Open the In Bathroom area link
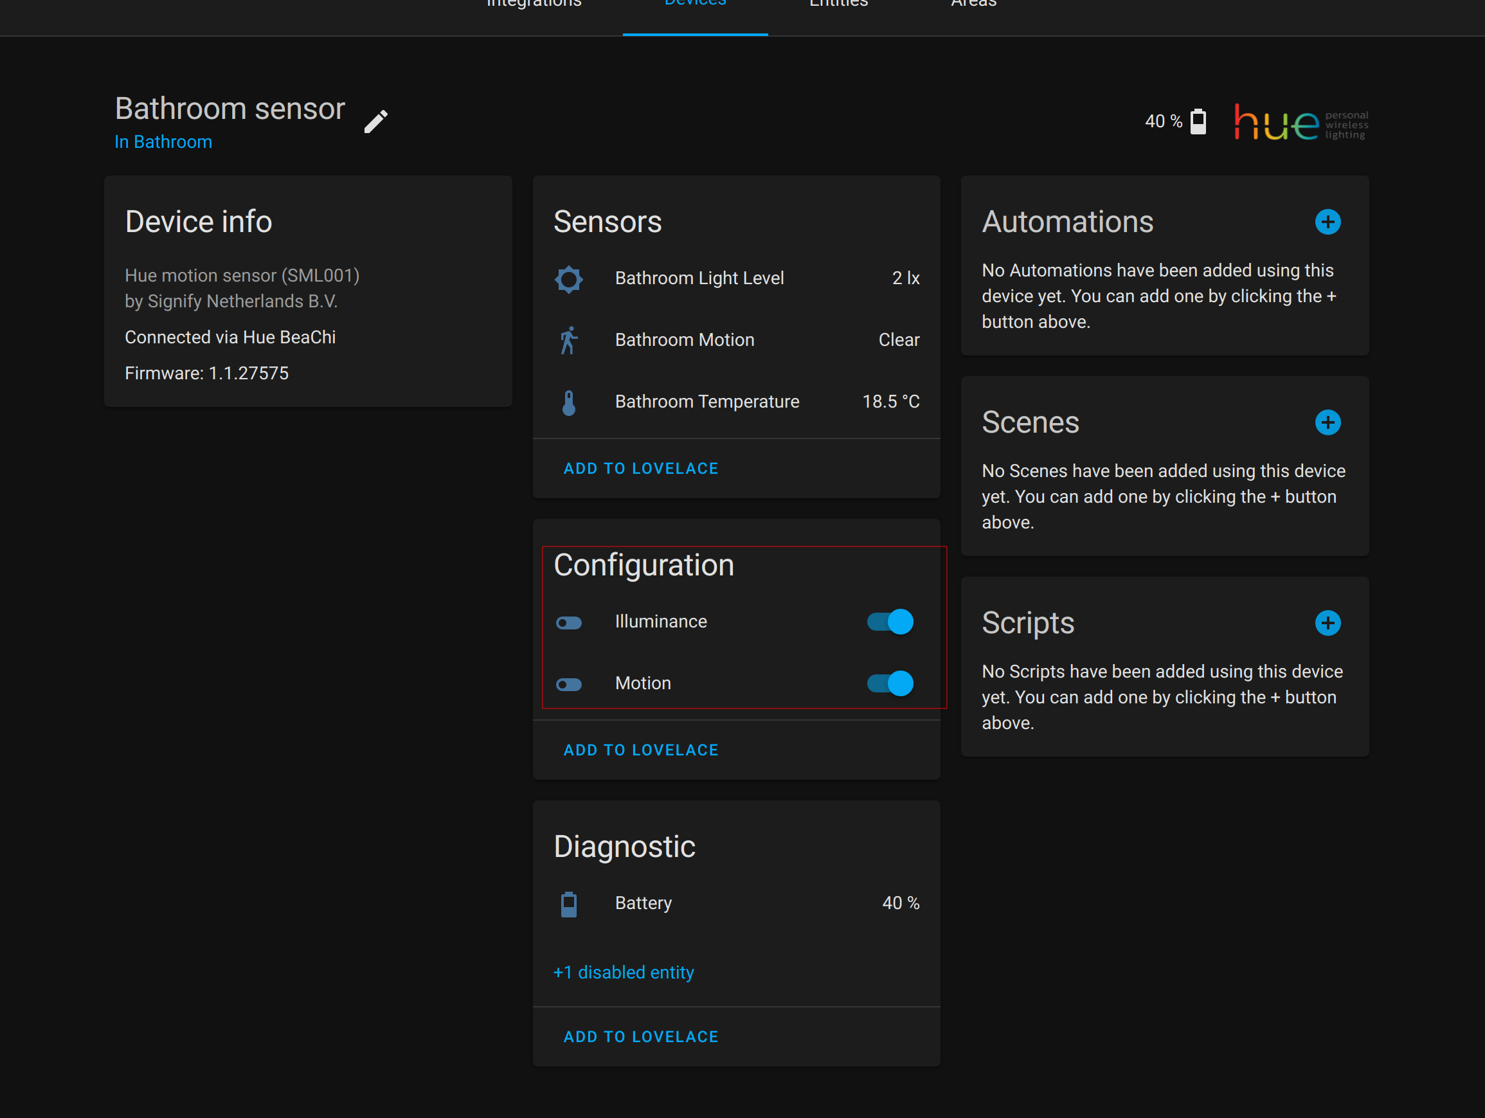Screen dimensions: 1485x1118 [x=163, y=141]
